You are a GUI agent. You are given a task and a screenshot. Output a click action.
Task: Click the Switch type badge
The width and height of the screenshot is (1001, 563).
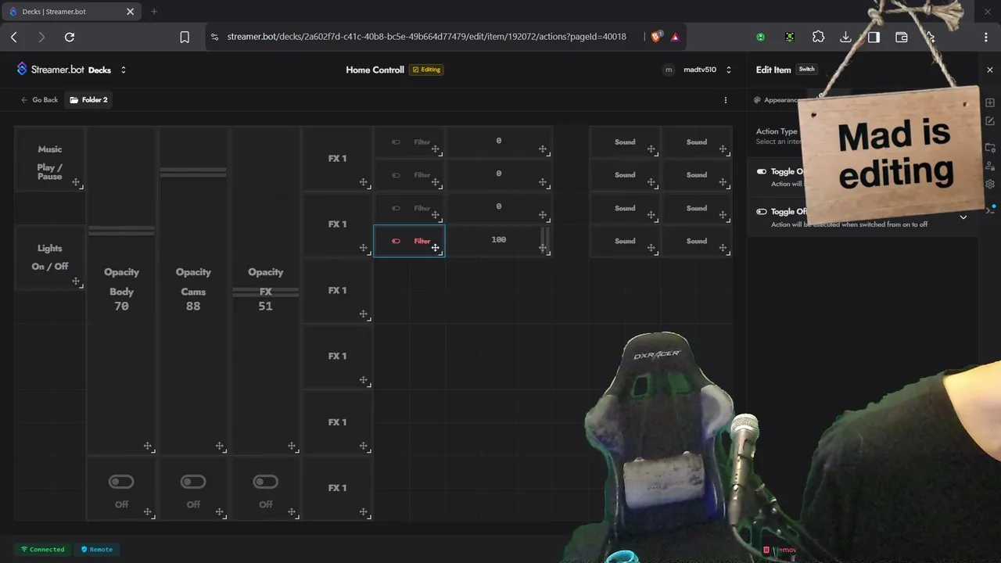click(806, 70)
